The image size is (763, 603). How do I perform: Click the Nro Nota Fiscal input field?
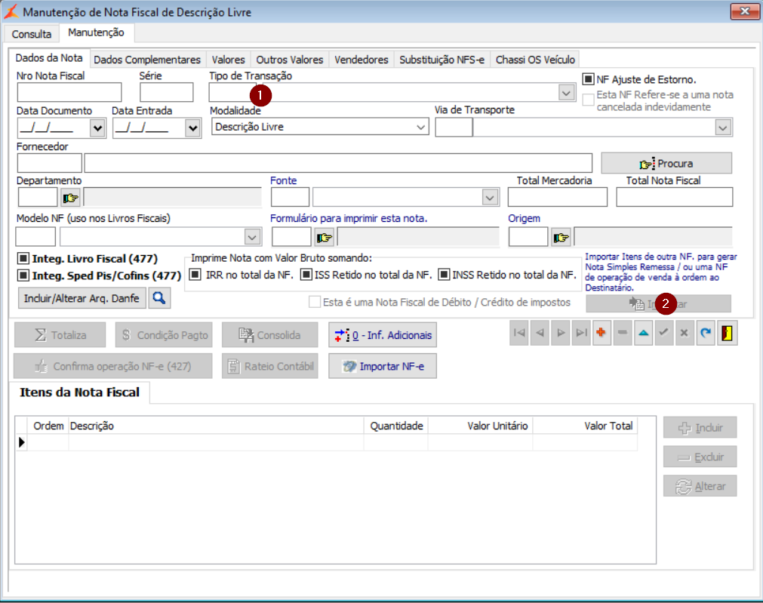point(69,92)
